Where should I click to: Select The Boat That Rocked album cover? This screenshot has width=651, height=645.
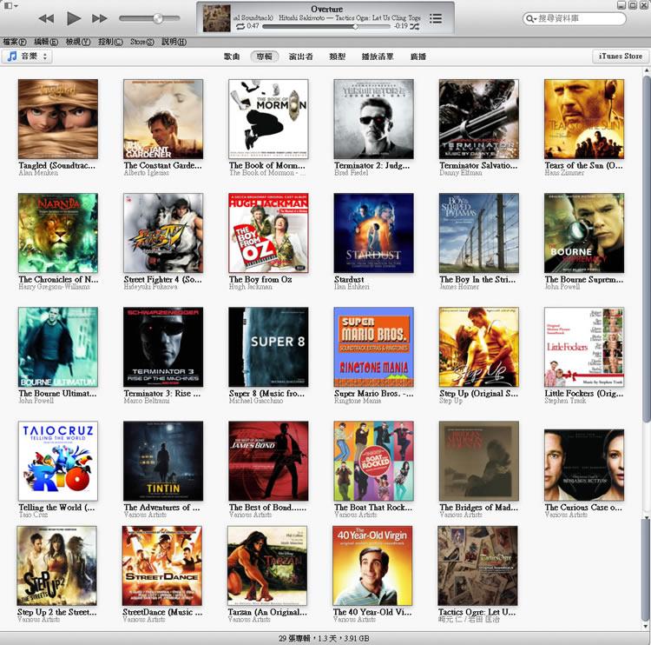(x=373, y=461)
